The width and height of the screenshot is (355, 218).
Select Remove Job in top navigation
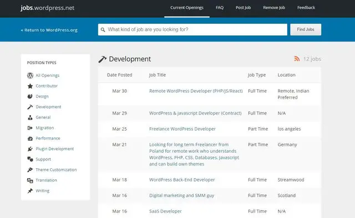click(x=274, y=8)
